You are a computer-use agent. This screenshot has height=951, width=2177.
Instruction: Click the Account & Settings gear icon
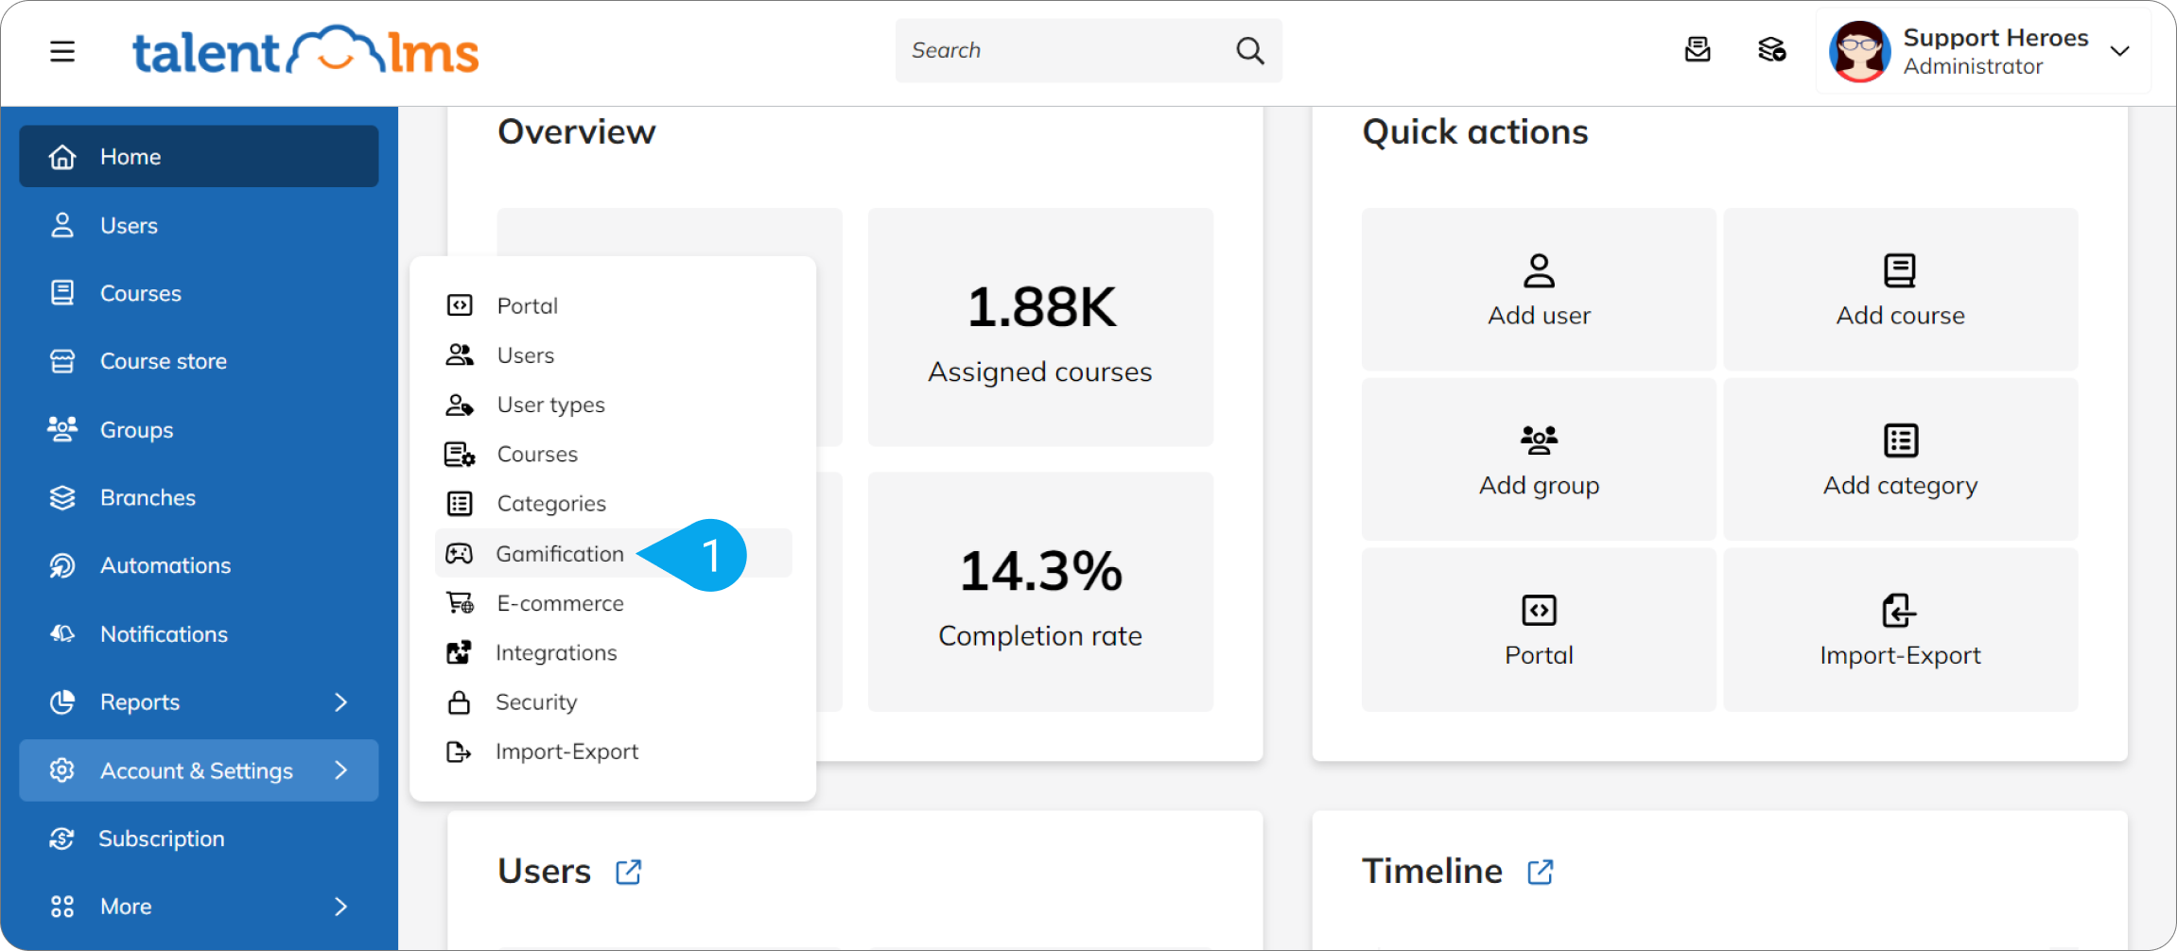62,770
